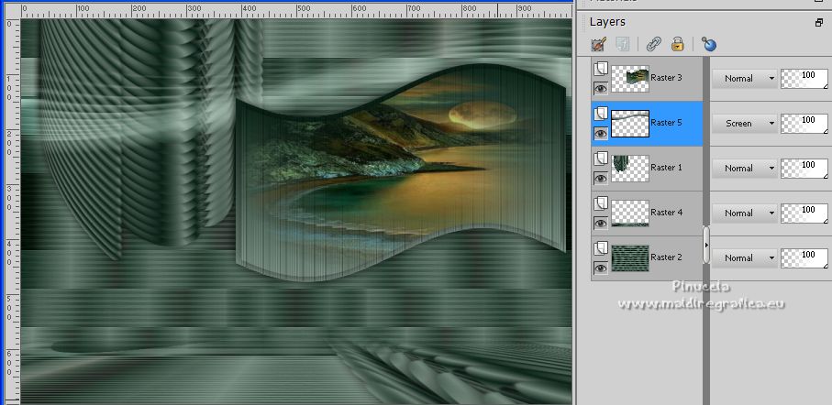Click the Layers palette title
The height and width of the screenshot is (405, 832).
607,22
